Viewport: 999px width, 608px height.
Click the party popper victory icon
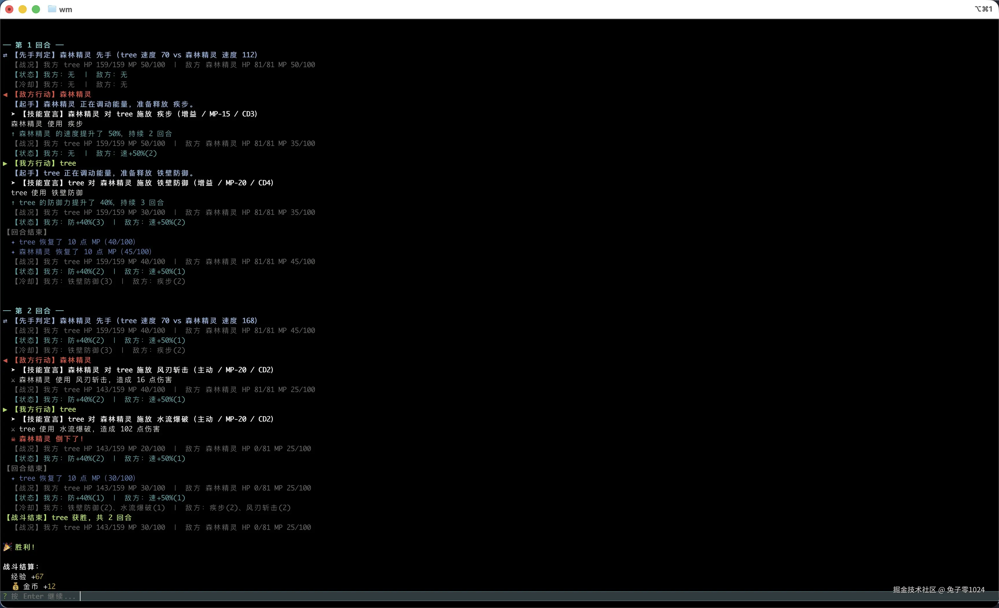[x=7, y=547]
